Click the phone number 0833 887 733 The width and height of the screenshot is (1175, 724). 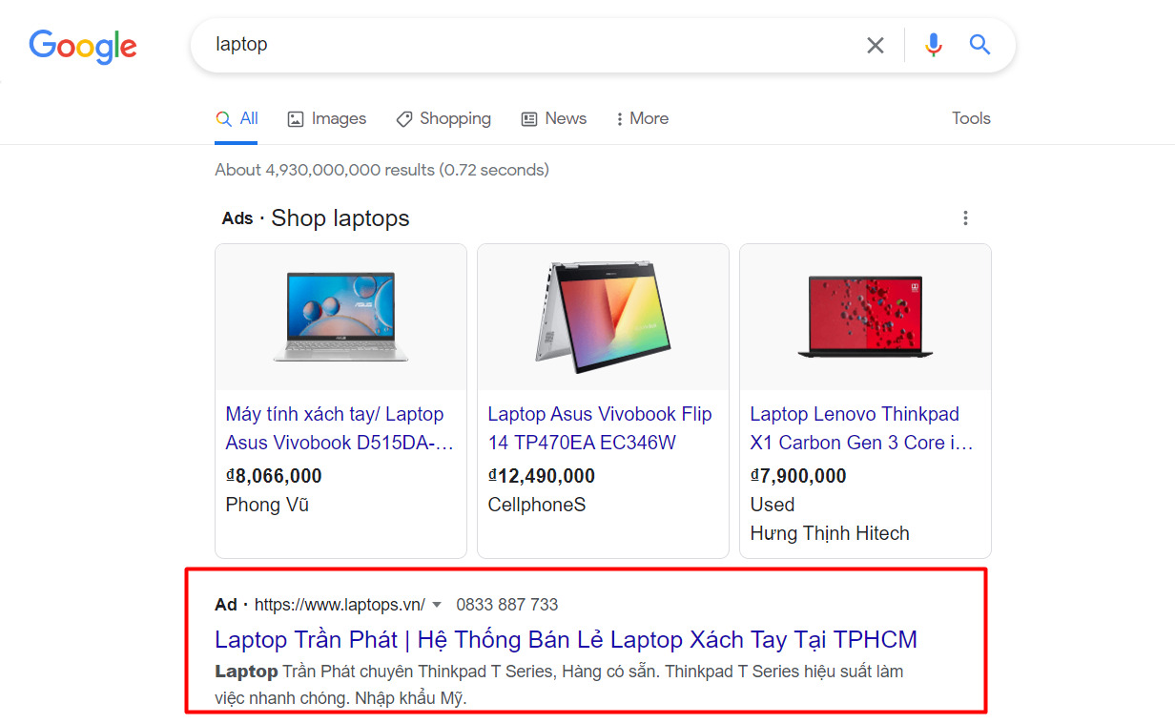(x=507, y=605)
